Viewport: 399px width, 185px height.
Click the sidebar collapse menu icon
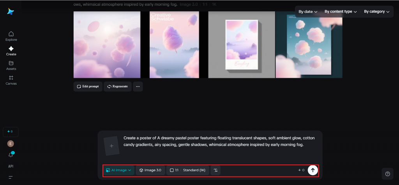tap(11, 177)
